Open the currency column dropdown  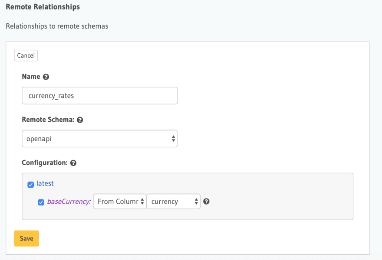click(174, 201)
